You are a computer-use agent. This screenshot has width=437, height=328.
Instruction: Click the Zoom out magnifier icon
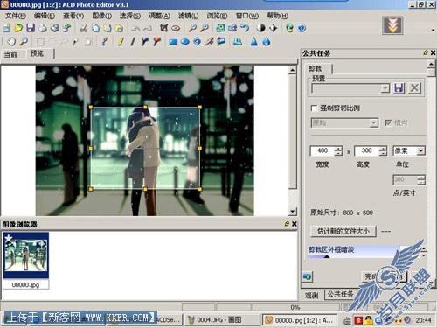pyautogui.click(x=205, y=28)
